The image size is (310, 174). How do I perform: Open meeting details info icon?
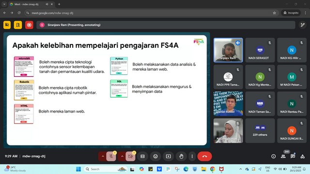[x=273, y=156]
